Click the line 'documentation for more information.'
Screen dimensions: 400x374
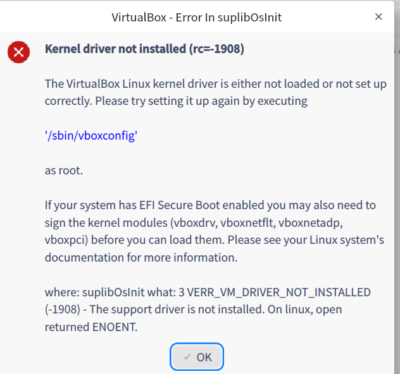141,257
